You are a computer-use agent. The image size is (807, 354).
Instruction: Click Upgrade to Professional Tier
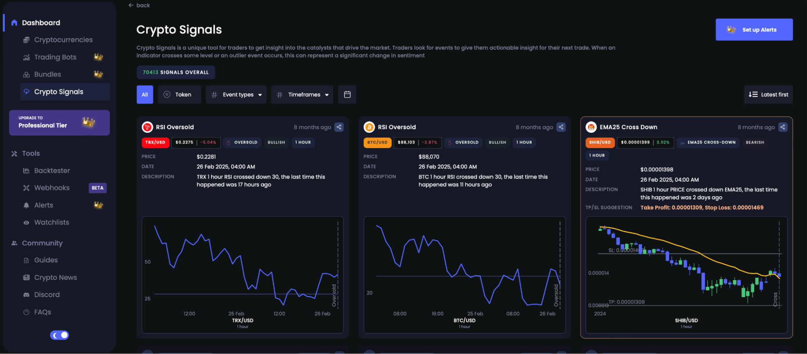(59, 122)
